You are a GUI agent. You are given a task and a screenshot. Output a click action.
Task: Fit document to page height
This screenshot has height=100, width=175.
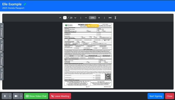[115, 18]
